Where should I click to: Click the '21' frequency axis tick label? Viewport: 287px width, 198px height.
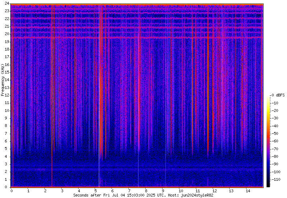[x=7, y=26]
